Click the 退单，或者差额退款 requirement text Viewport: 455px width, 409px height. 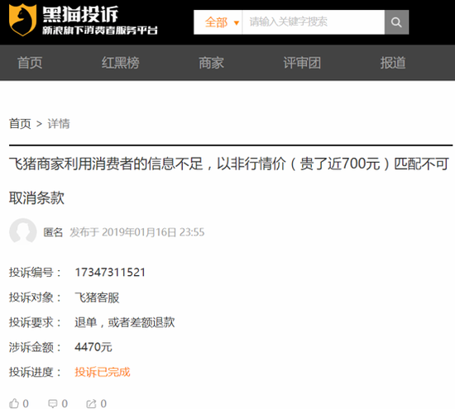125,322
